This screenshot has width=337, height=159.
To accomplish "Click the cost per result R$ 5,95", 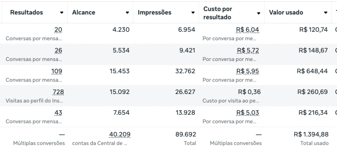I will click(247, 71).
